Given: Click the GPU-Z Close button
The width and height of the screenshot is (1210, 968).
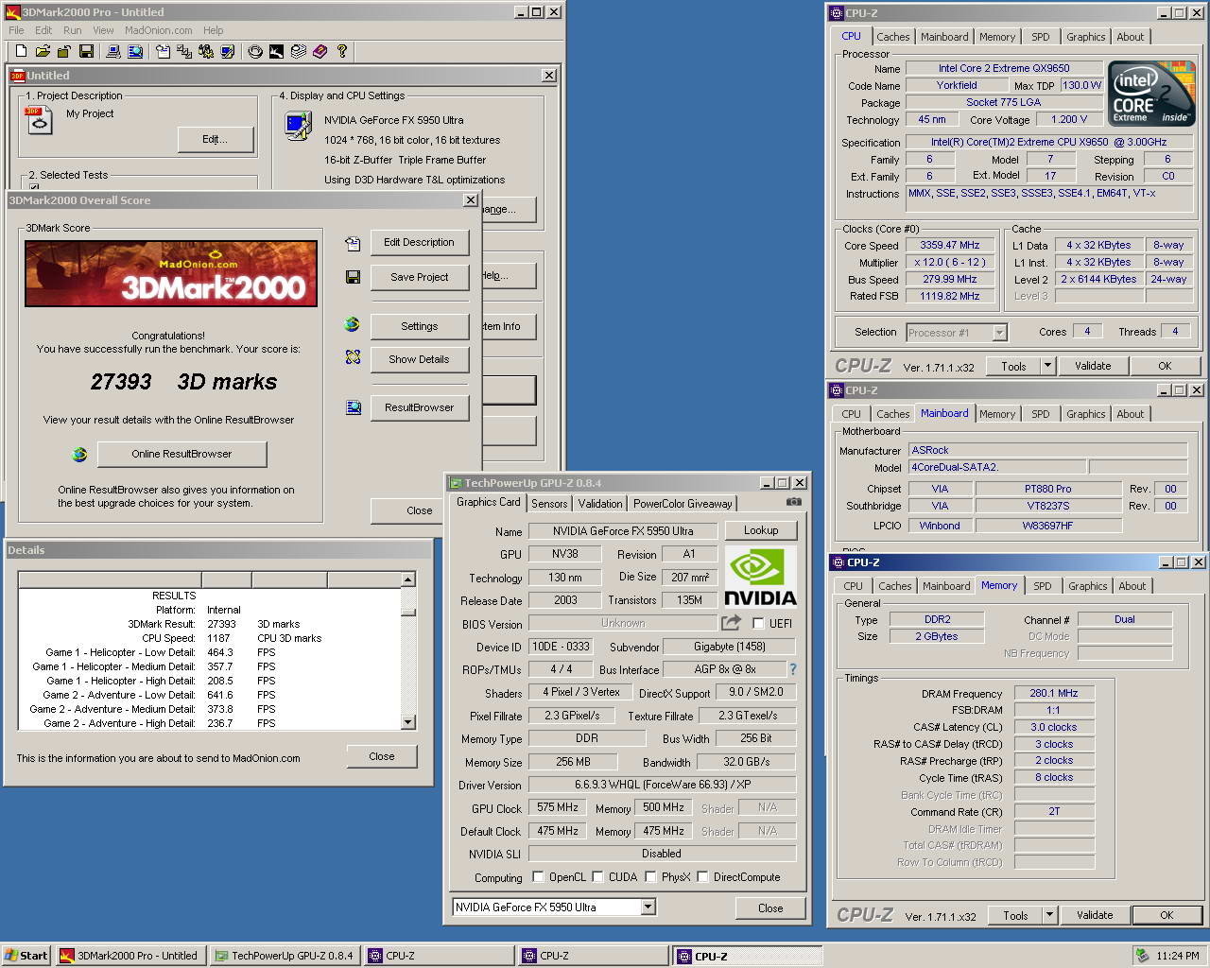Looking at the screenshot, I should point(770,908).
